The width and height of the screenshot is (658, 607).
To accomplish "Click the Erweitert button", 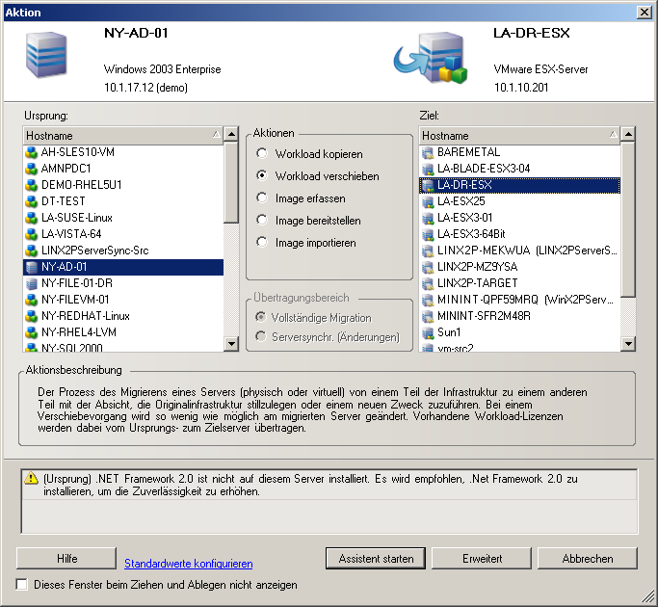I will click(482, 559).
